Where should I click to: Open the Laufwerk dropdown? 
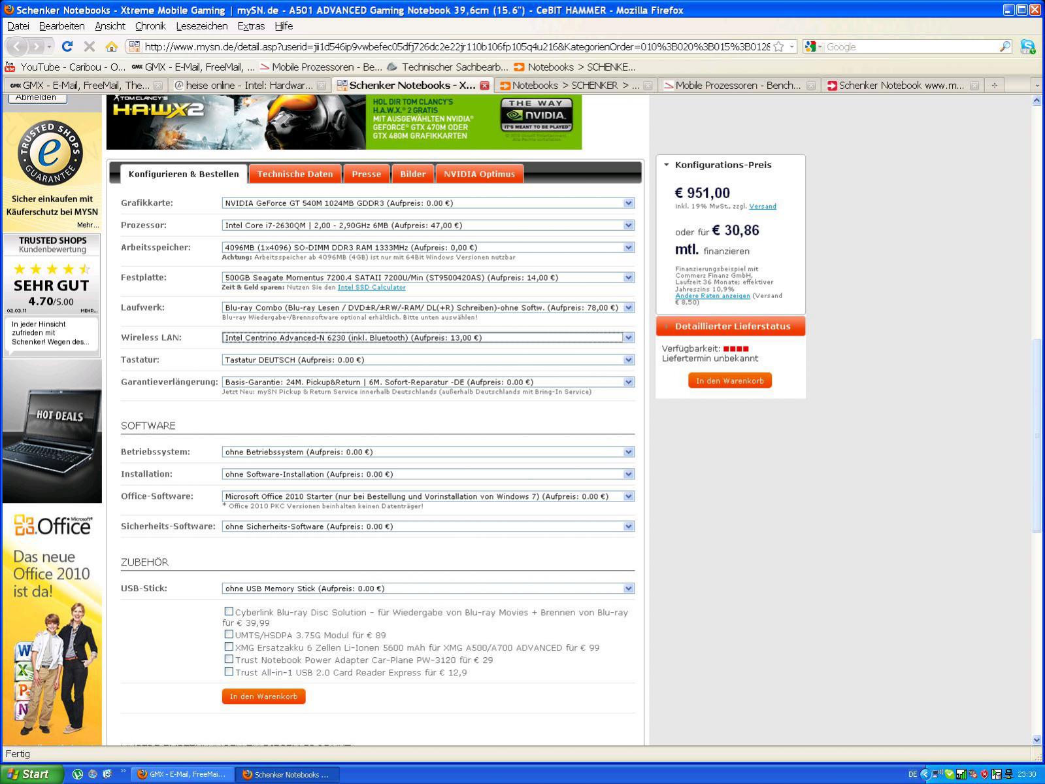coord(428,307)
